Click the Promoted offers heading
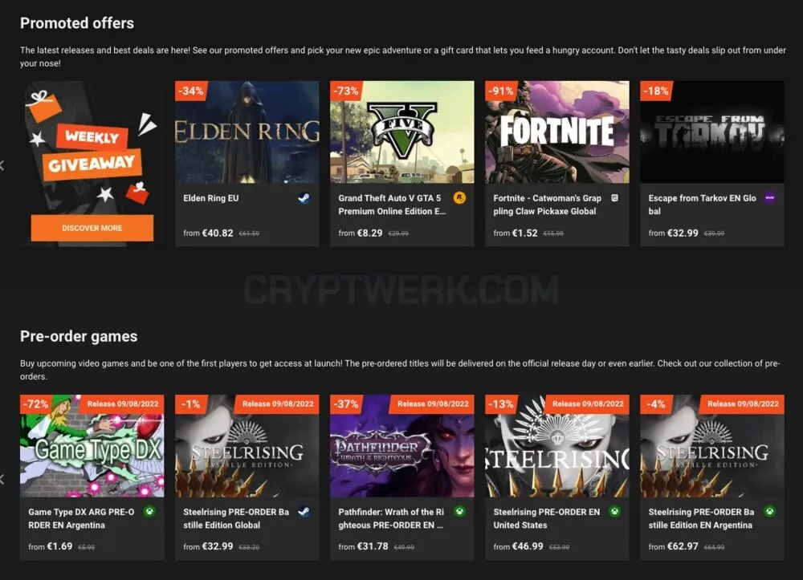The width and height of the screenshot is (803, 580). point(77,23)
